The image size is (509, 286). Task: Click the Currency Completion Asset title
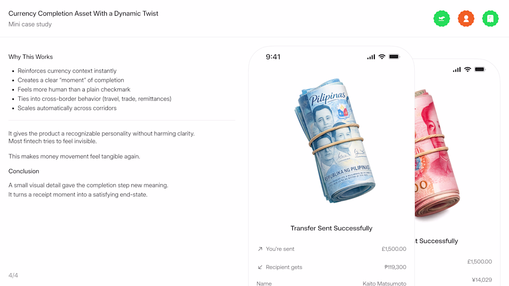click(x=83, y=13)
